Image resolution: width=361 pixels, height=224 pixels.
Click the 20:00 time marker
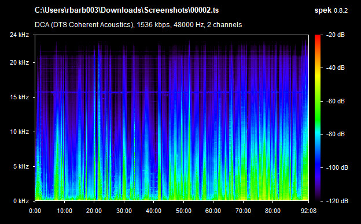[94, 211]
